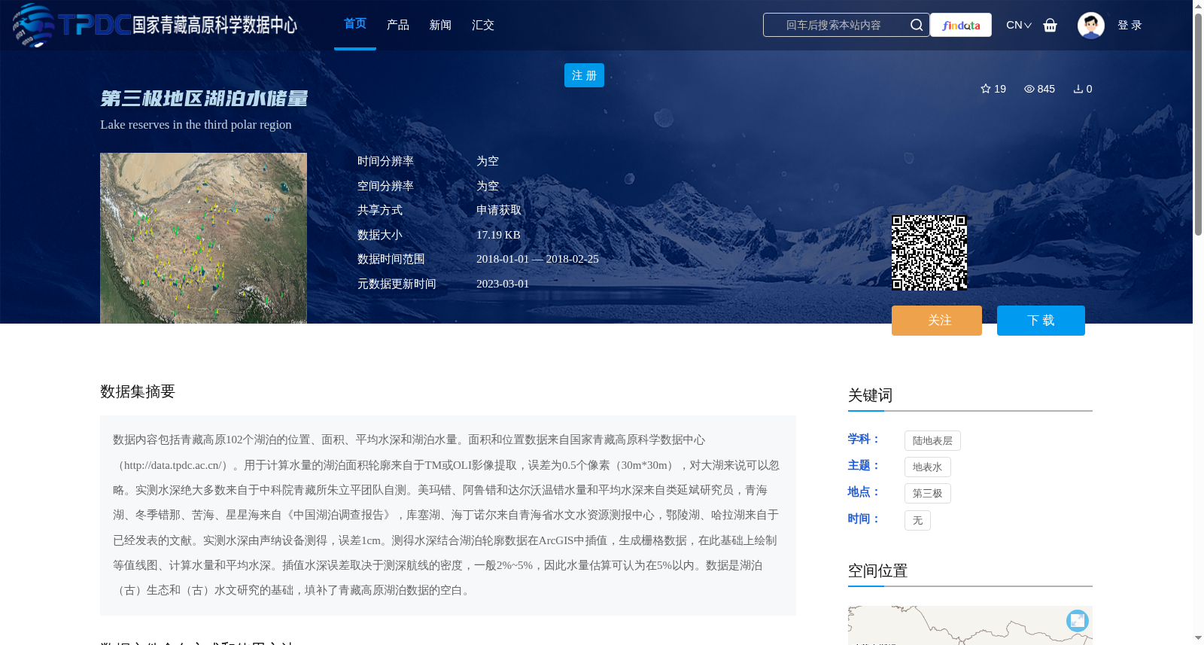
Task: Click the 数据集摘要 section heading
Action: [138, 391]
